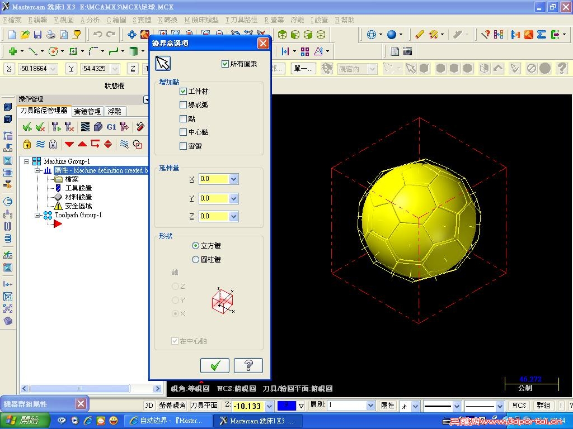Click the 3D toggle button
This screenshot has width=573, height=429.
[x=149, y=406]
